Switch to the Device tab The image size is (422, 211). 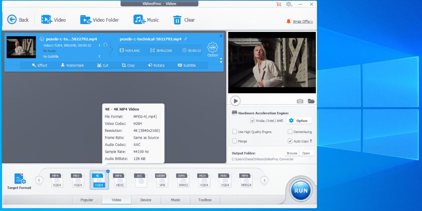(146, 200)
